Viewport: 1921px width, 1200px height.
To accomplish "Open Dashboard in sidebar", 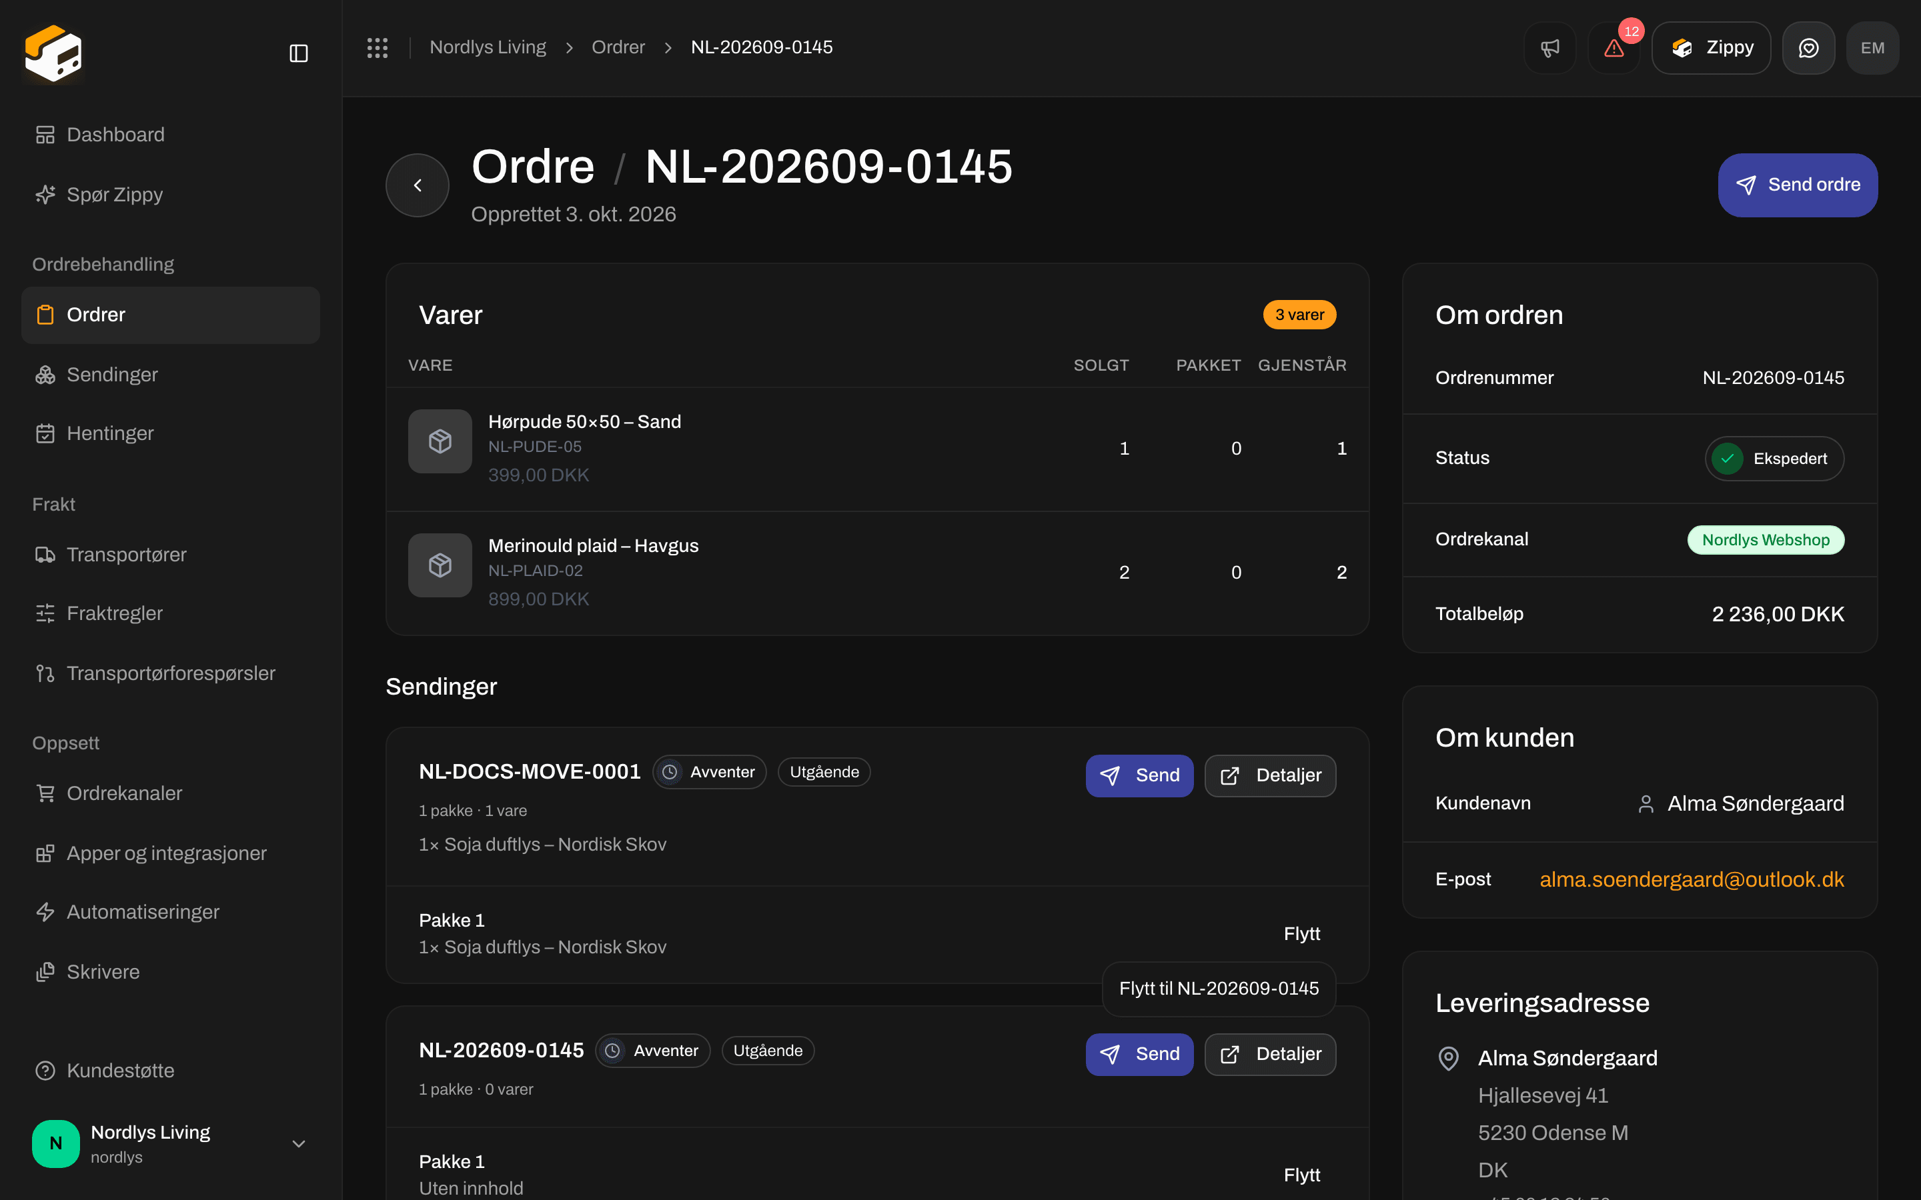I will pos(171,135).
